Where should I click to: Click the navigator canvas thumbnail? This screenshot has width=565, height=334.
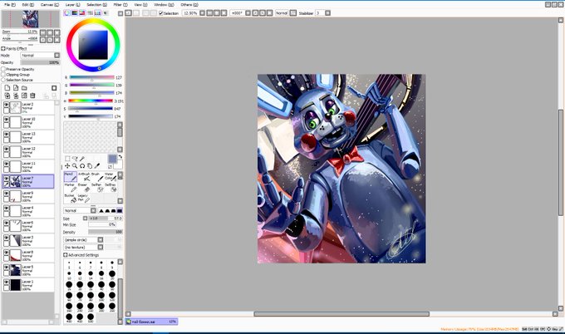tap(30, 19)
